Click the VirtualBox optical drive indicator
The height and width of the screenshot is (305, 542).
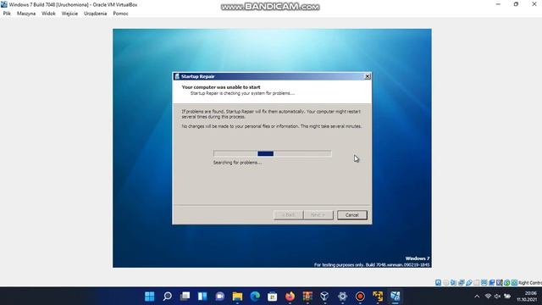[446, 282]
